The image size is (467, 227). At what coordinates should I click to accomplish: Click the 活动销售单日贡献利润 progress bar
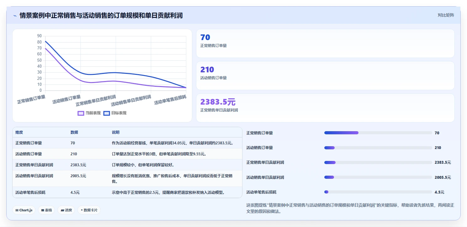(x=378, y=177)
